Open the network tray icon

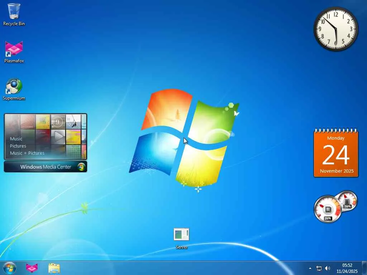319,268
